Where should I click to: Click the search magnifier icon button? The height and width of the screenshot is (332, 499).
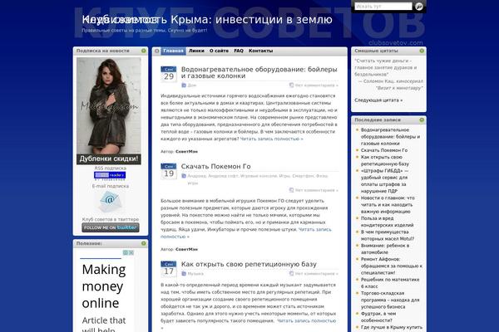click(x=419, y=7)
